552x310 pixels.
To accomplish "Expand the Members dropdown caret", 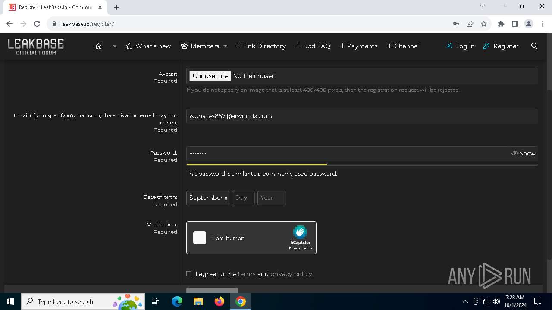I will [x=225, y=46].
